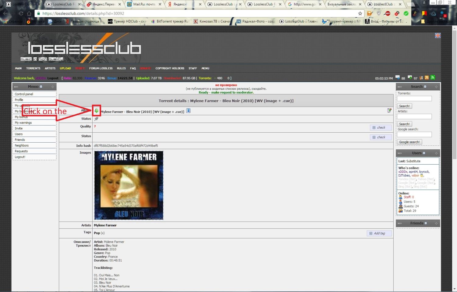Focus the Artists search input

click(414, 116)
